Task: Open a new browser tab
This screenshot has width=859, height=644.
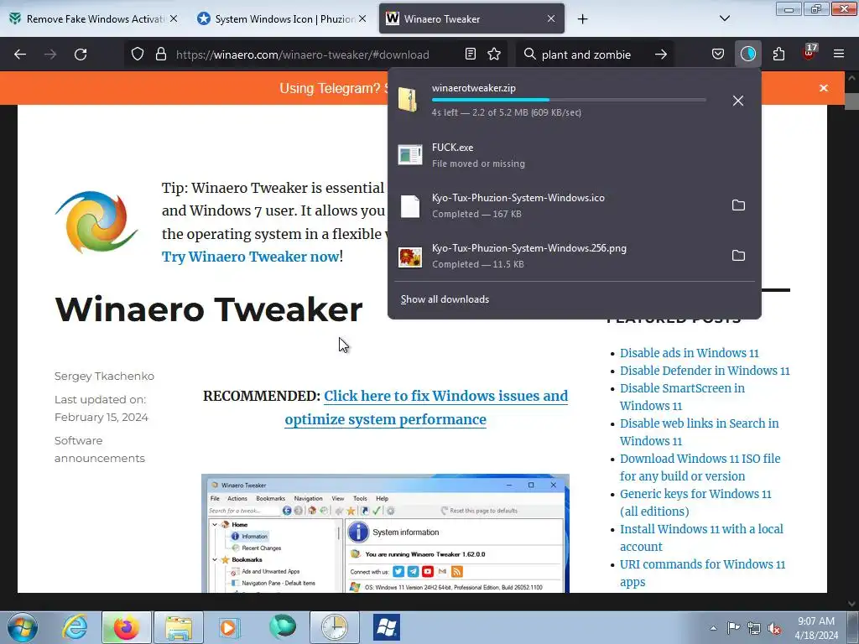Action: click(582, 19)
